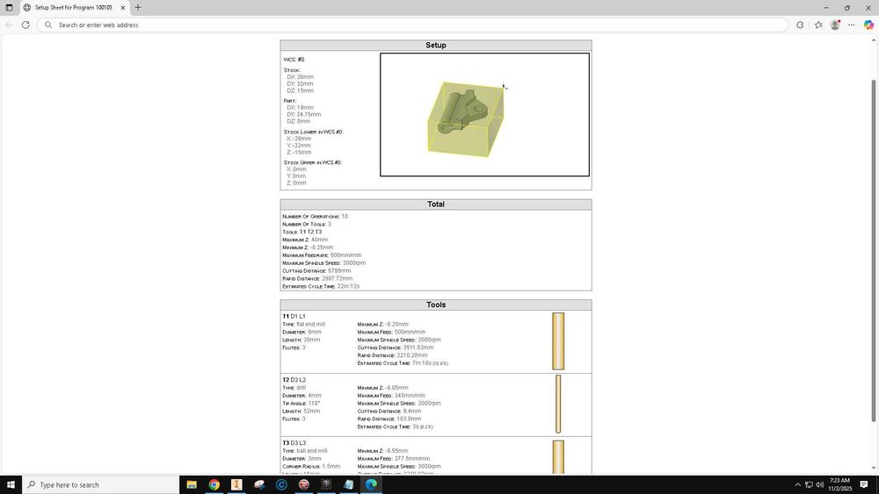Image resolution: width=879 pixels, height=494 pixels.
Task: Open the notepad-style app on taskbar
Action: coord(349,484)
